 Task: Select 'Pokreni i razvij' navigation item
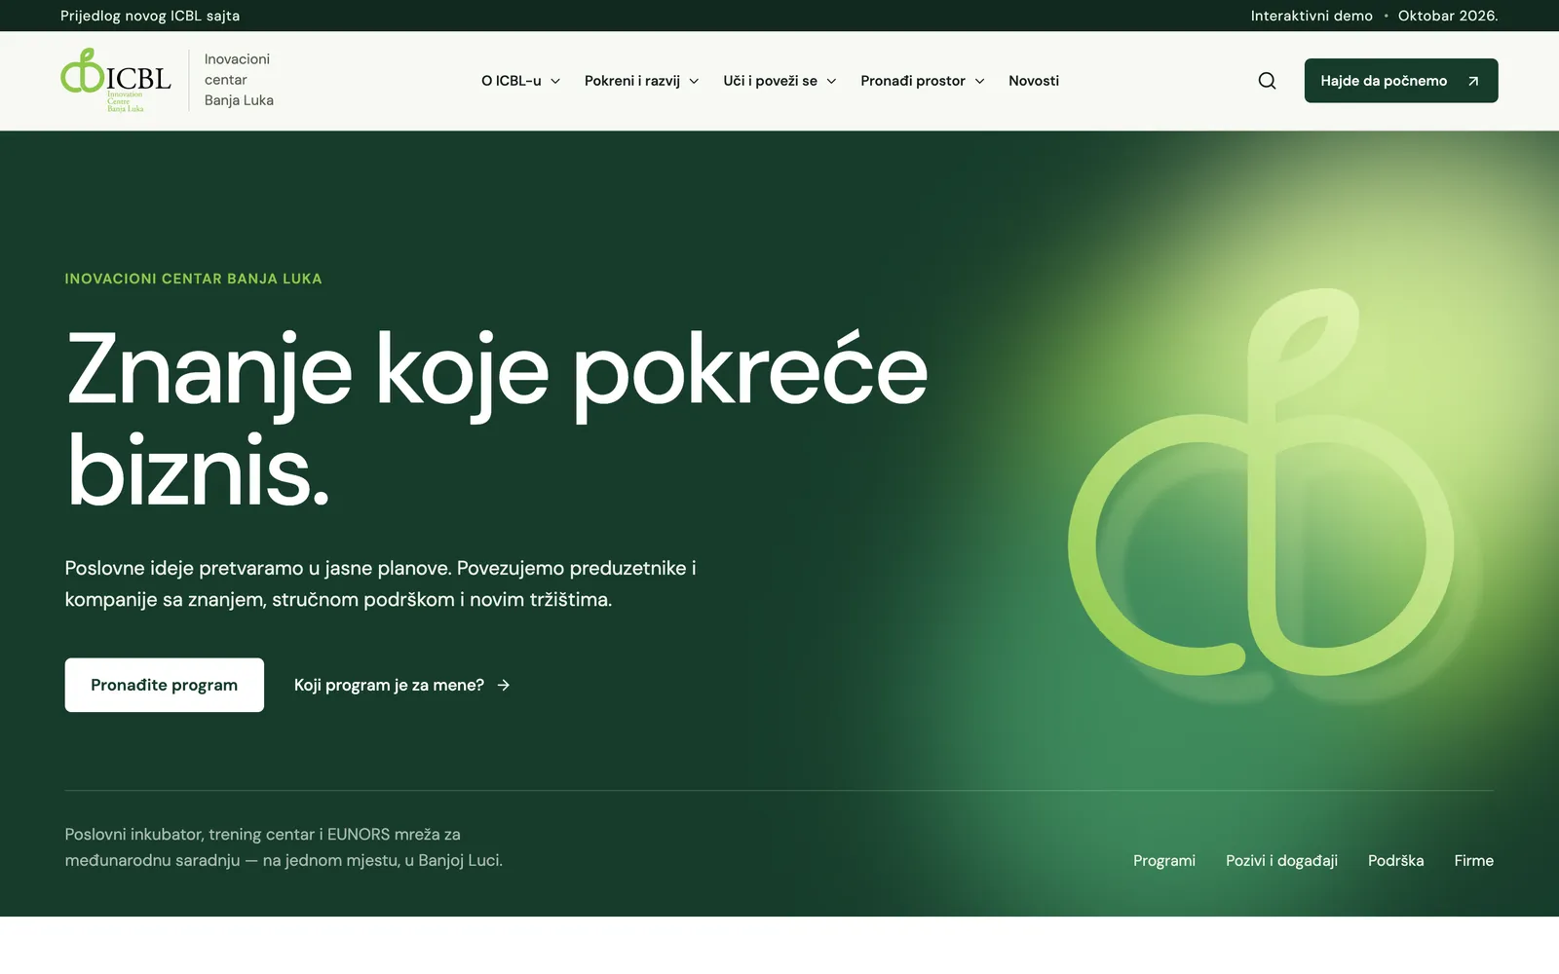coord(632,81)
